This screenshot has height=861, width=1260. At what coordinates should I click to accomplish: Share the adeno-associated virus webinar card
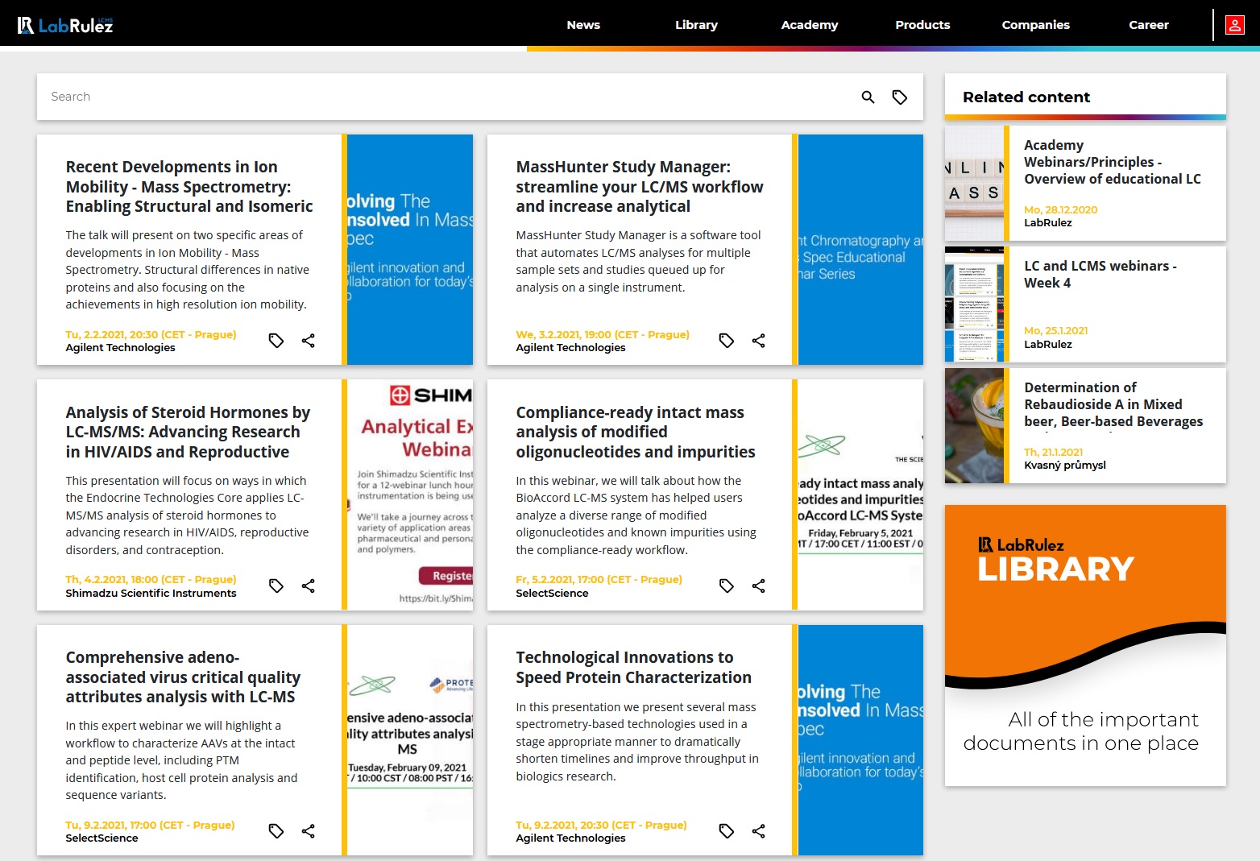(308, 831)
